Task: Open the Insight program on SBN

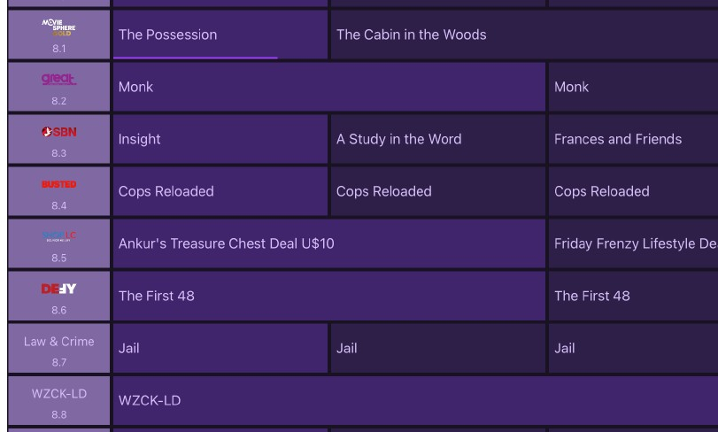Action: coord(220,139)
